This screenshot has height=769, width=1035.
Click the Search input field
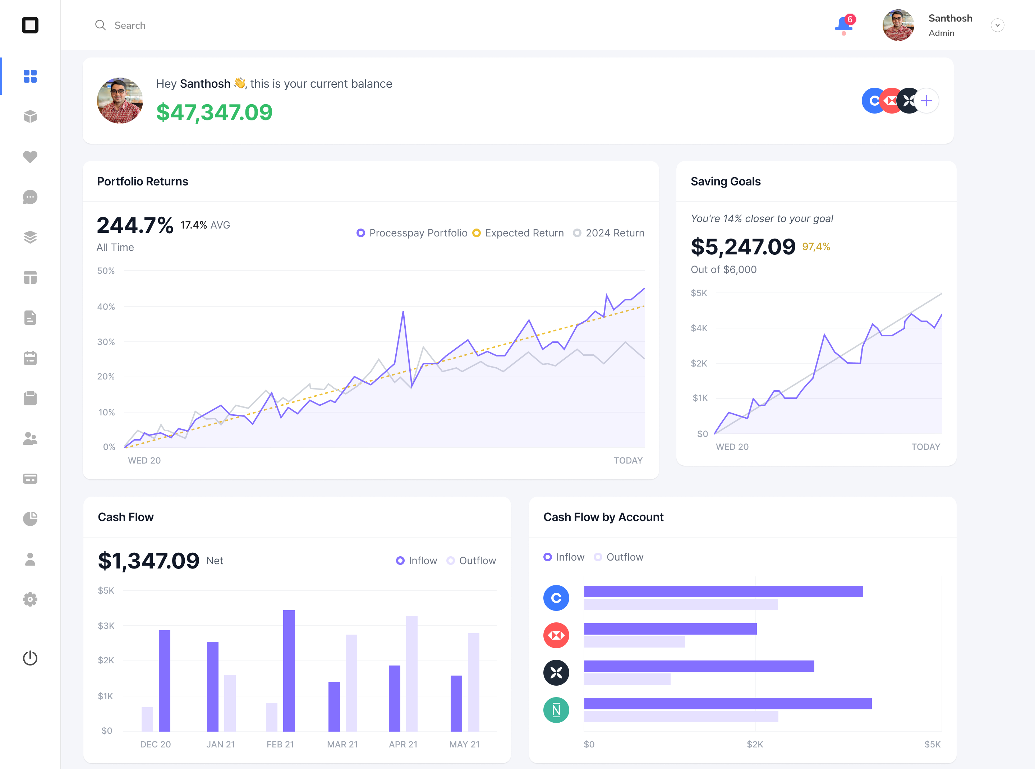[x=129, y=25]
